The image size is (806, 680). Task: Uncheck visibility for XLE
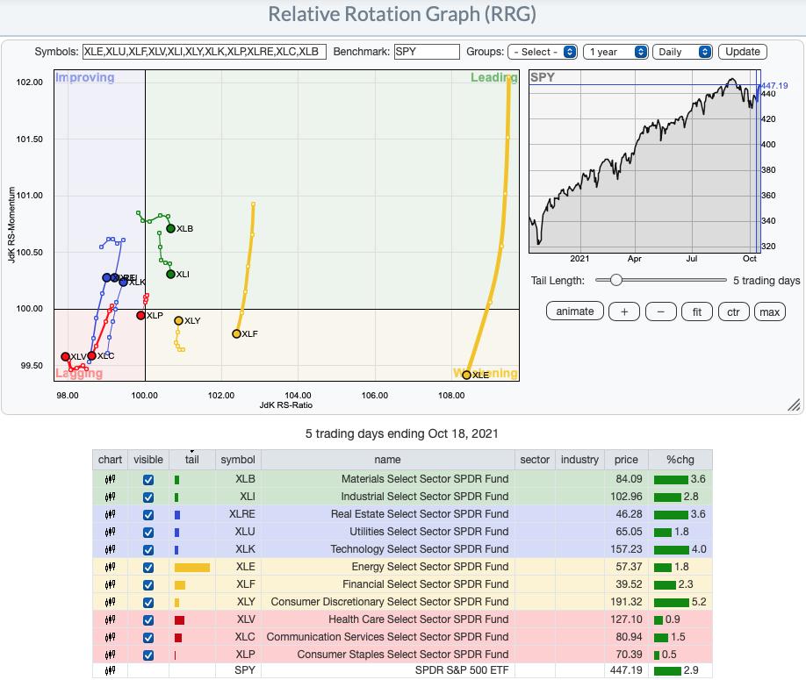pos(148,568)
